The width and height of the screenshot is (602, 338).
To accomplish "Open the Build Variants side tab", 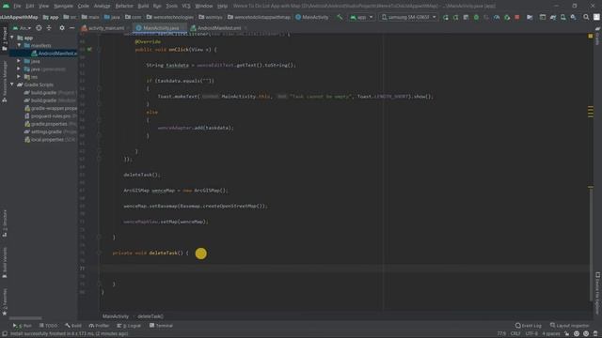I will (5, 263).
